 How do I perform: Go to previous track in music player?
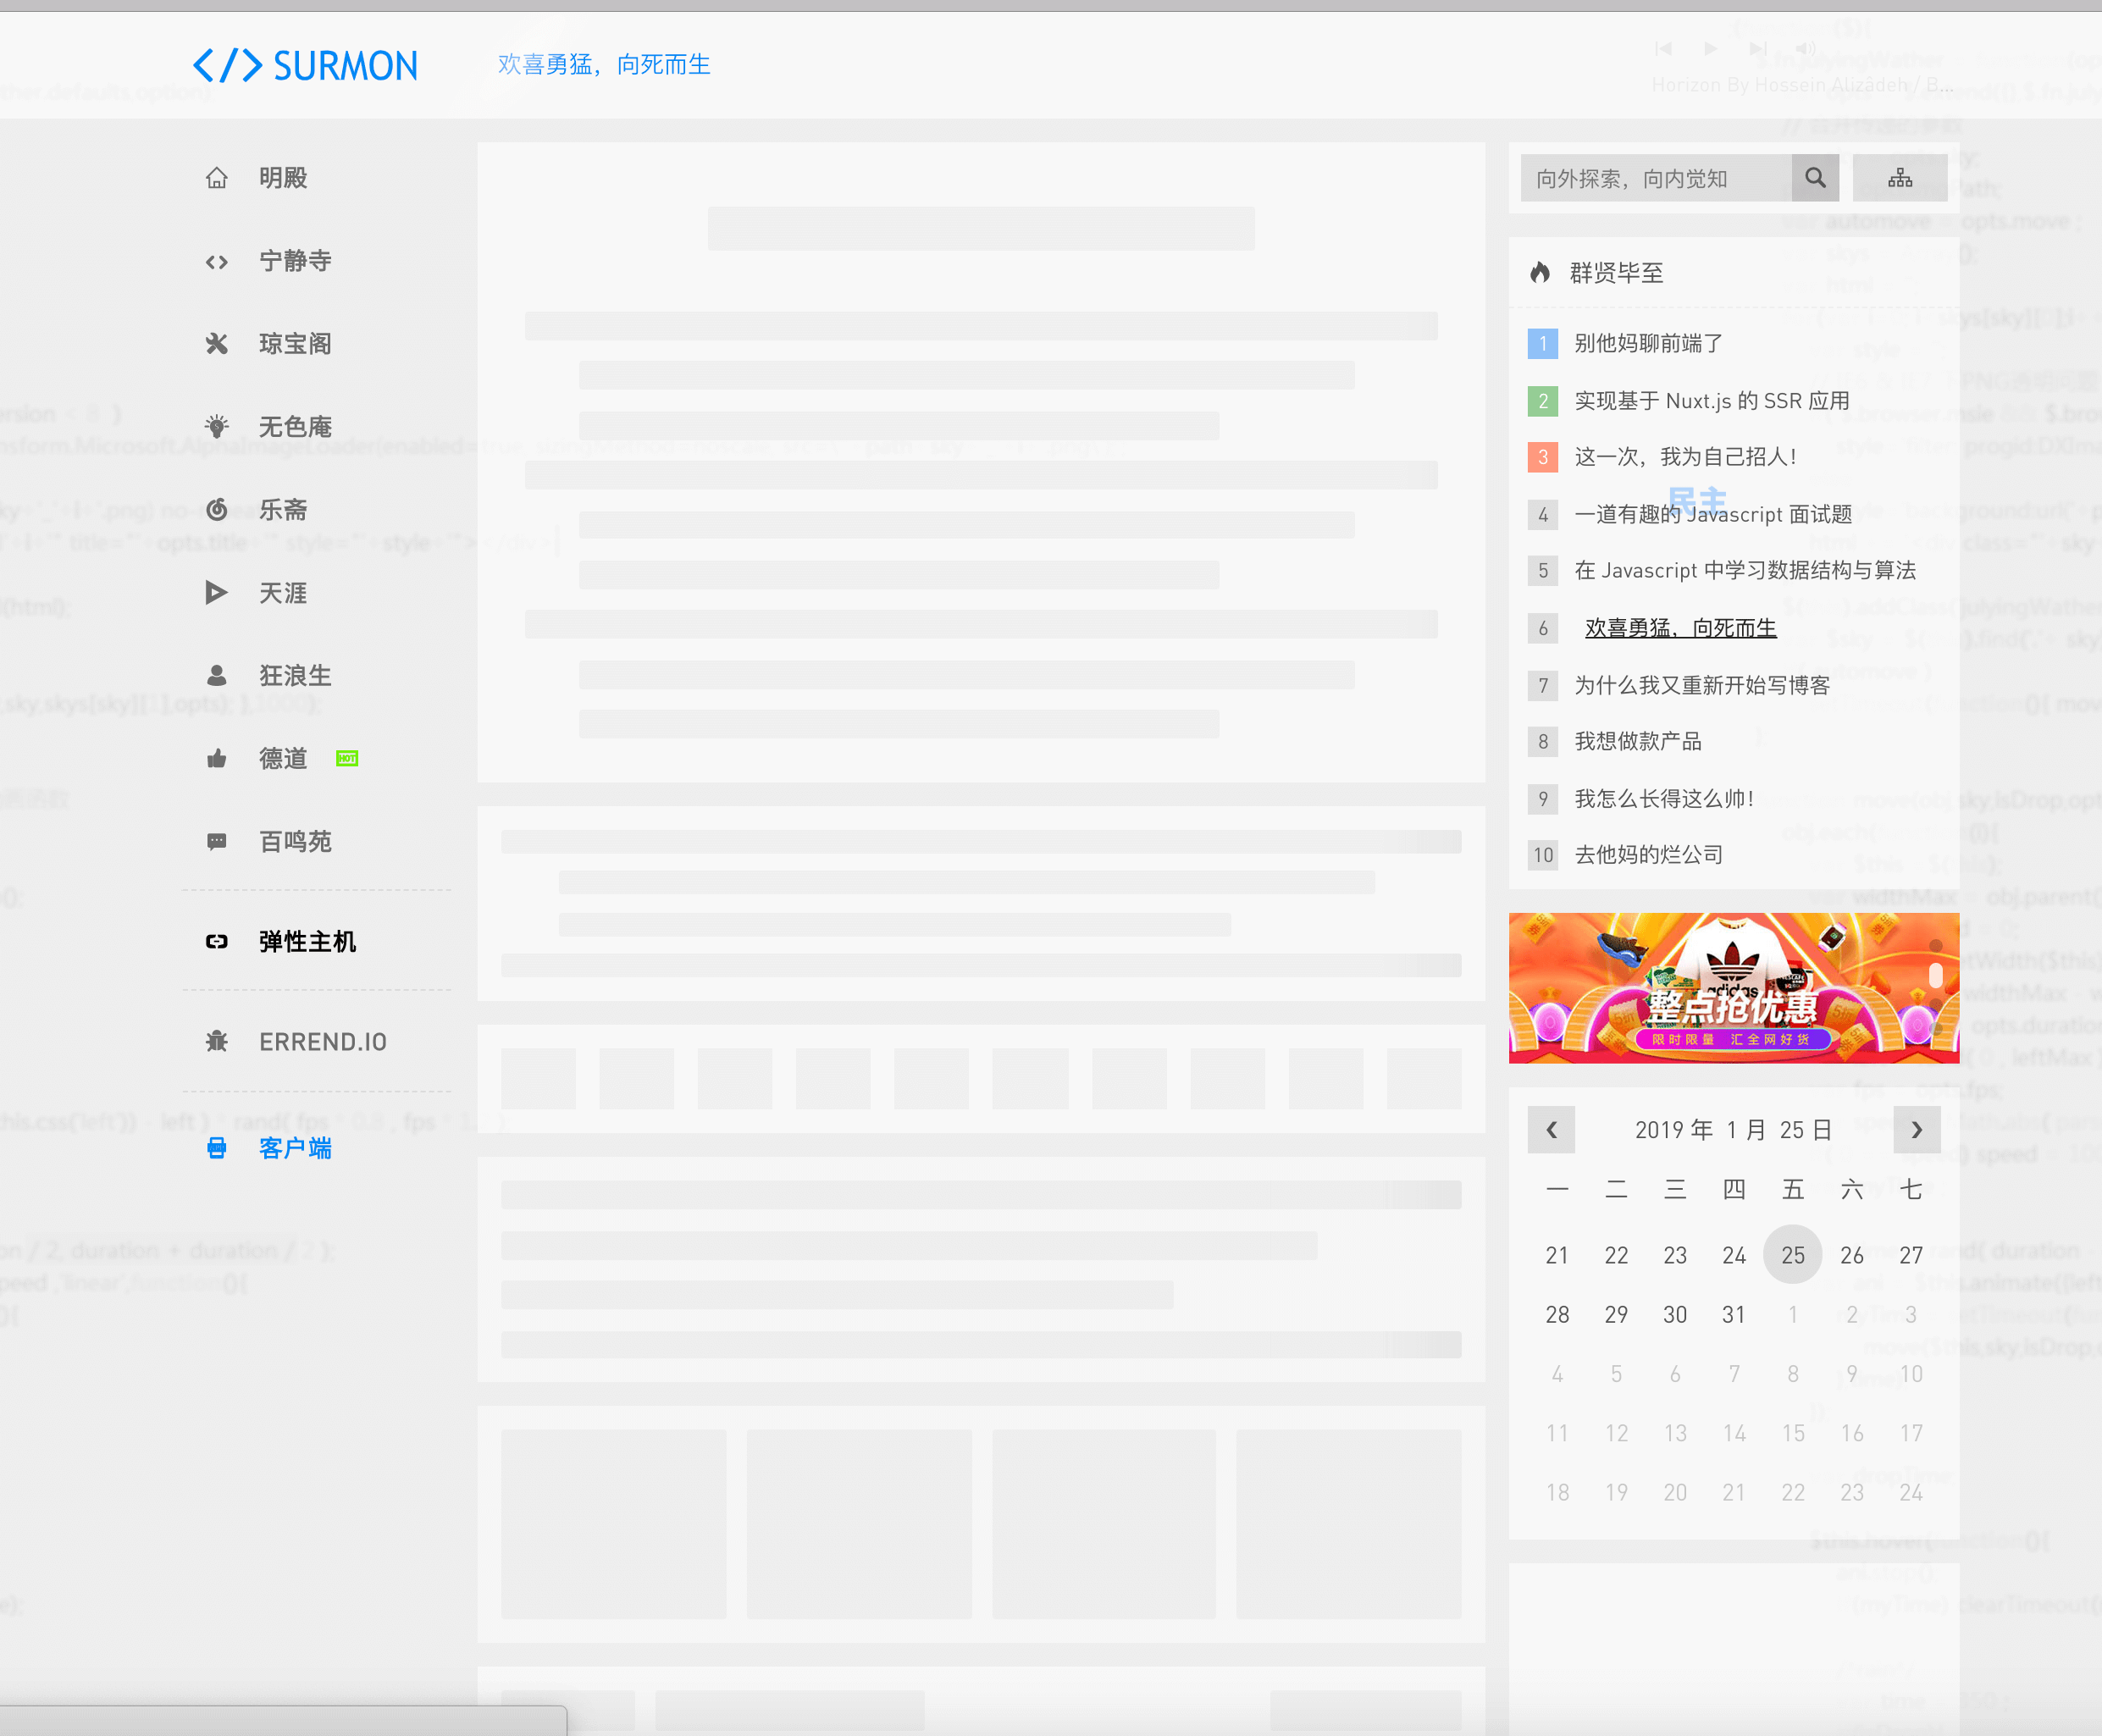click(1663, 48)
